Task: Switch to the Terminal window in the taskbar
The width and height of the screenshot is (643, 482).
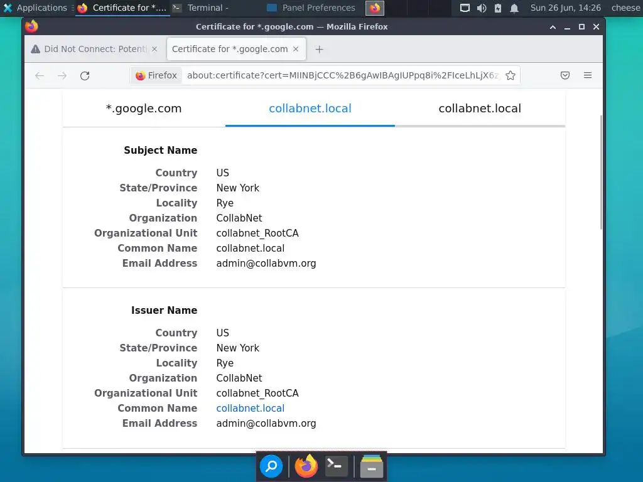Action: tap(200, 8)
